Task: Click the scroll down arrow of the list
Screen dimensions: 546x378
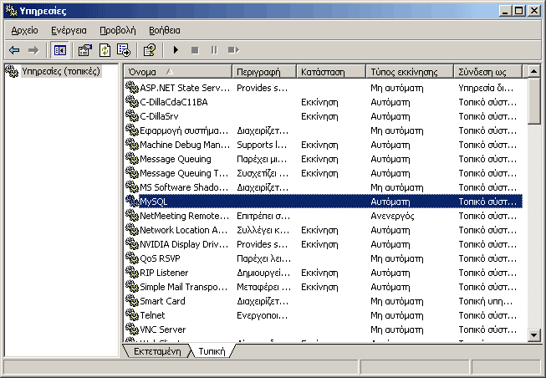Action: tap(533, 335)
